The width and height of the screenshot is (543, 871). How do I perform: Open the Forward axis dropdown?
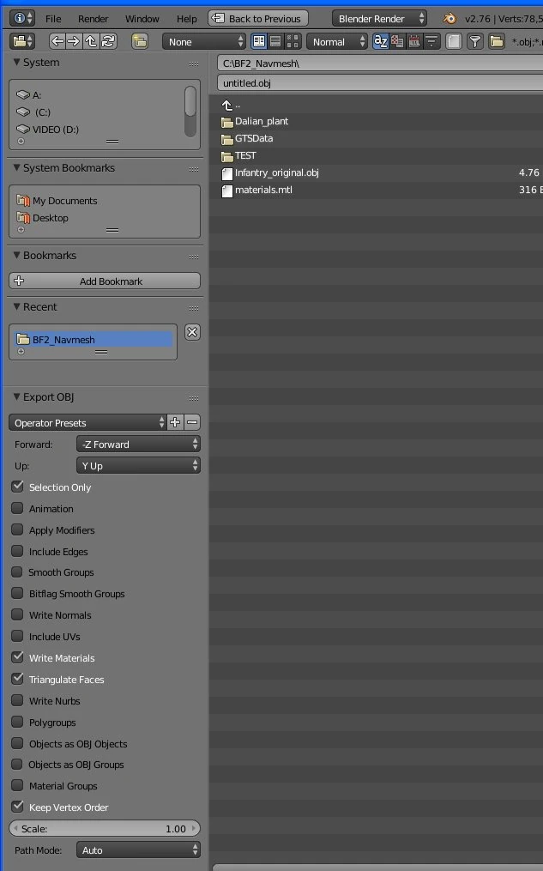pos(138,444)
